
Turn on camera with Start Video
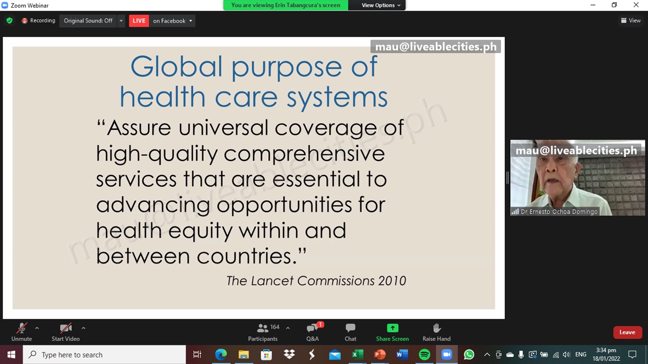pyautogui.click(x=65, y=332)
